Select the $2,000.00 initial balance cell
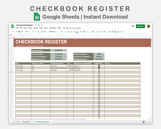 point(59,50)
